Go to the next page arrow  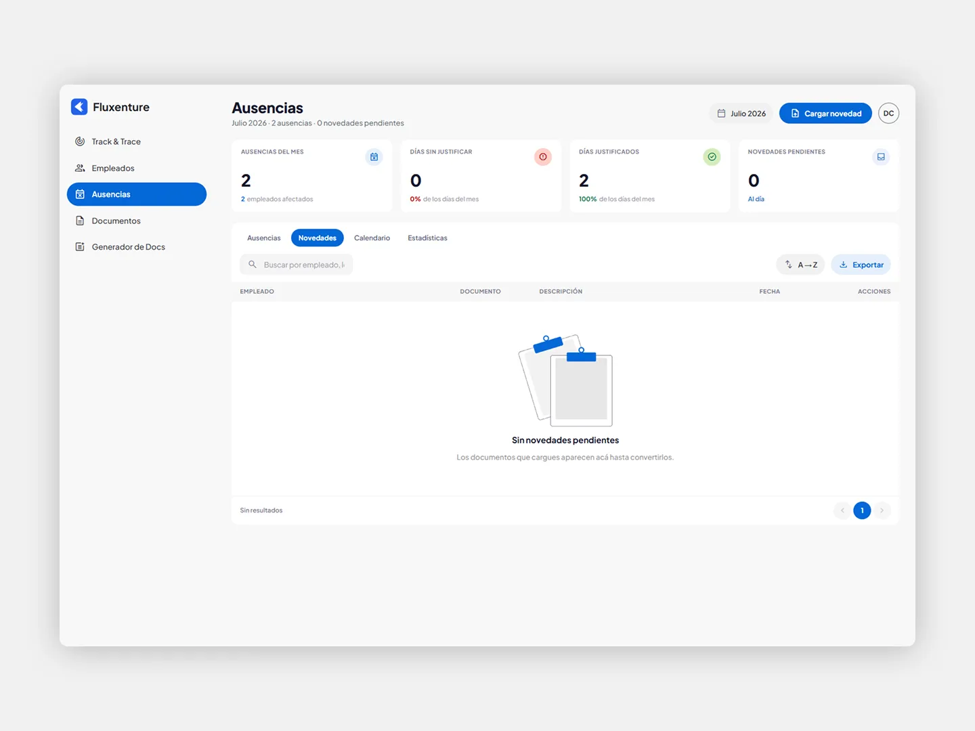tap(882, 510)
